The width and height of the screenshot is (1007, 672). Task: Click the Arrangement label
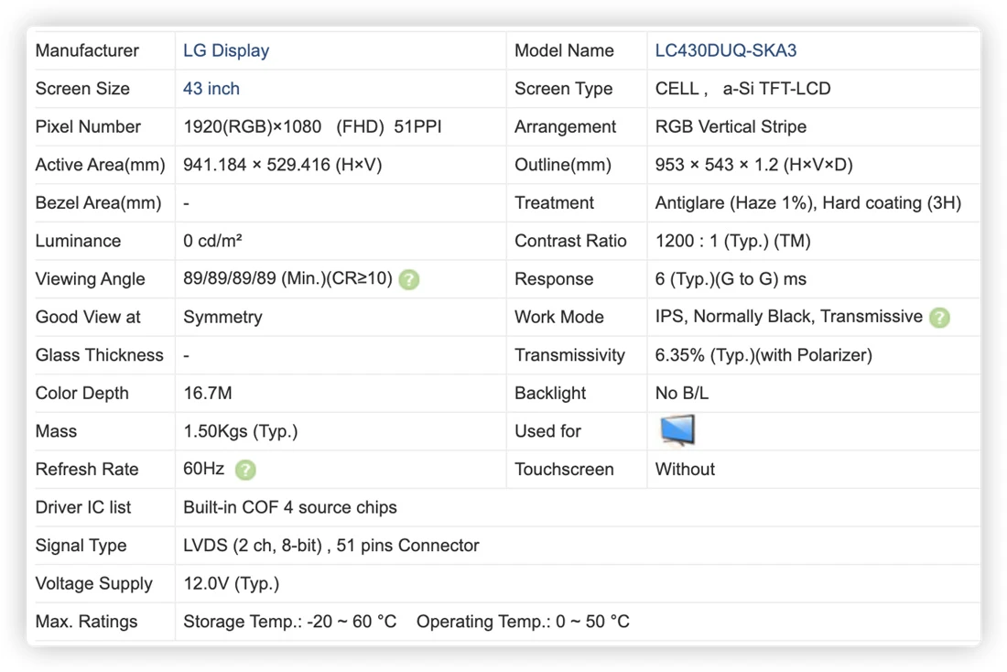pos(565,126)
